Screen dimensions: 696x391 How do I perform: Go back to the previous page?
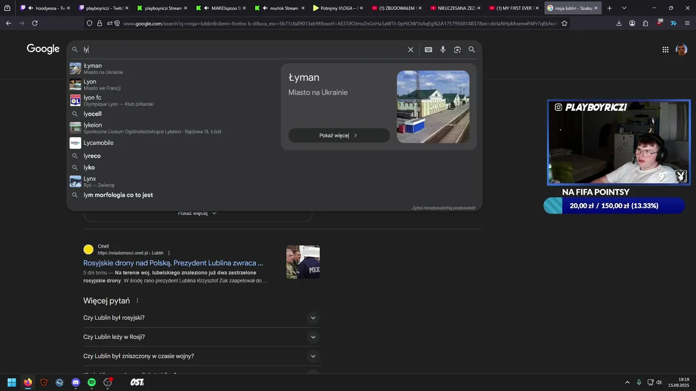tap(8, 23)
